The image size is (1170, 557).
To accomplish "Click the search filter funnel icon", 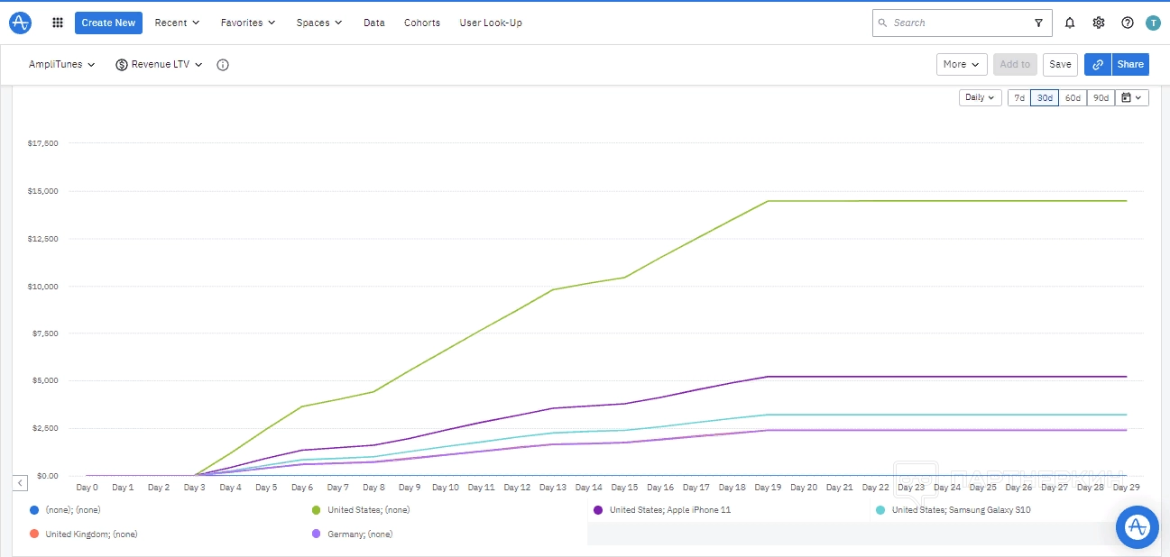I will click(x=1038, y=23).
